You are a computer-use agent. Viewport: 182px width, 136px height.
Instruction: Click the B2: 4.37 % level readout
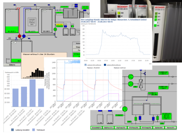pyautogui.click(x=32, y=31)
